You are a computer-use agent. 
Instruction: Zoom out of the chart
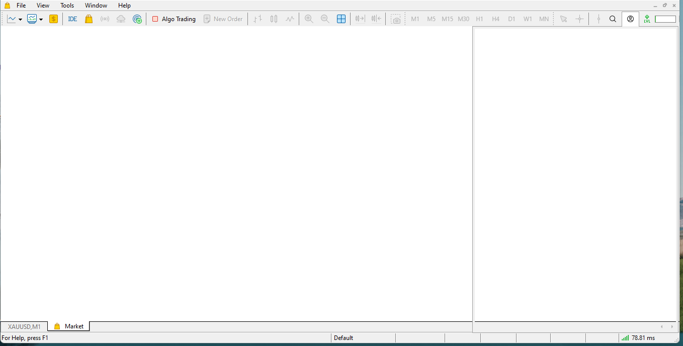pyautogui.click(x=325, y=19)
